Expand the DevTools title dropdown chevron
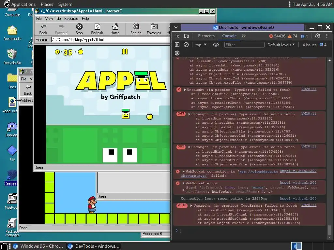Viewport: 334px width, 250px height. 176,27
